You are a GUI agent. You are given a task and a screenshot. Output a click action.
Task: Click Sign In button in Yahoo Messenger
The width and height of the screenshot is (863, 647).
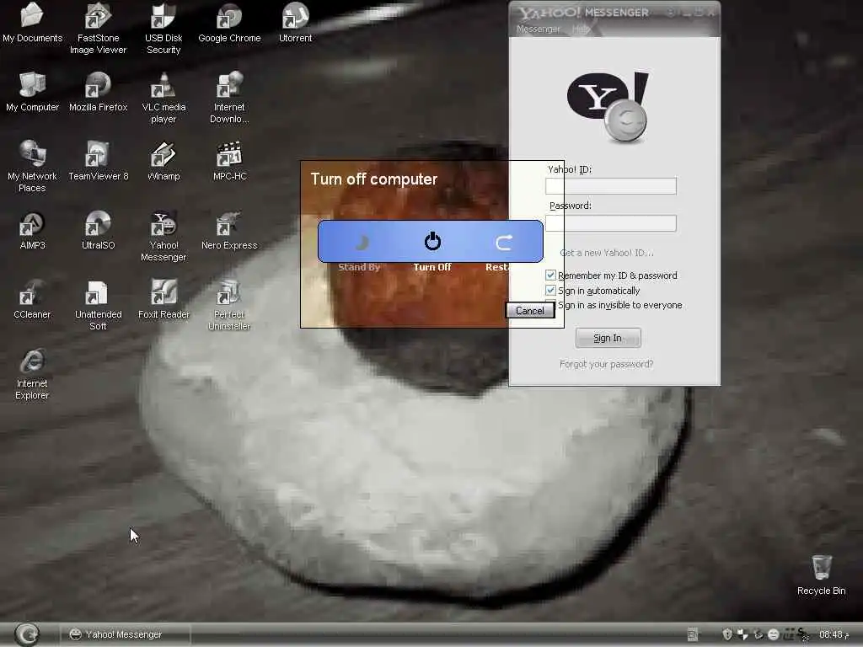(608, 338)
